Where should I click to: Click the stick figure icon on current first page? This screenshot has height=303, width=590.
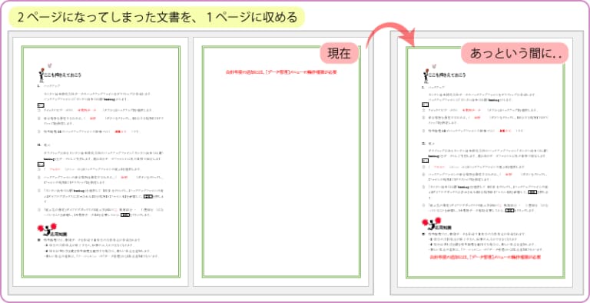41,75
